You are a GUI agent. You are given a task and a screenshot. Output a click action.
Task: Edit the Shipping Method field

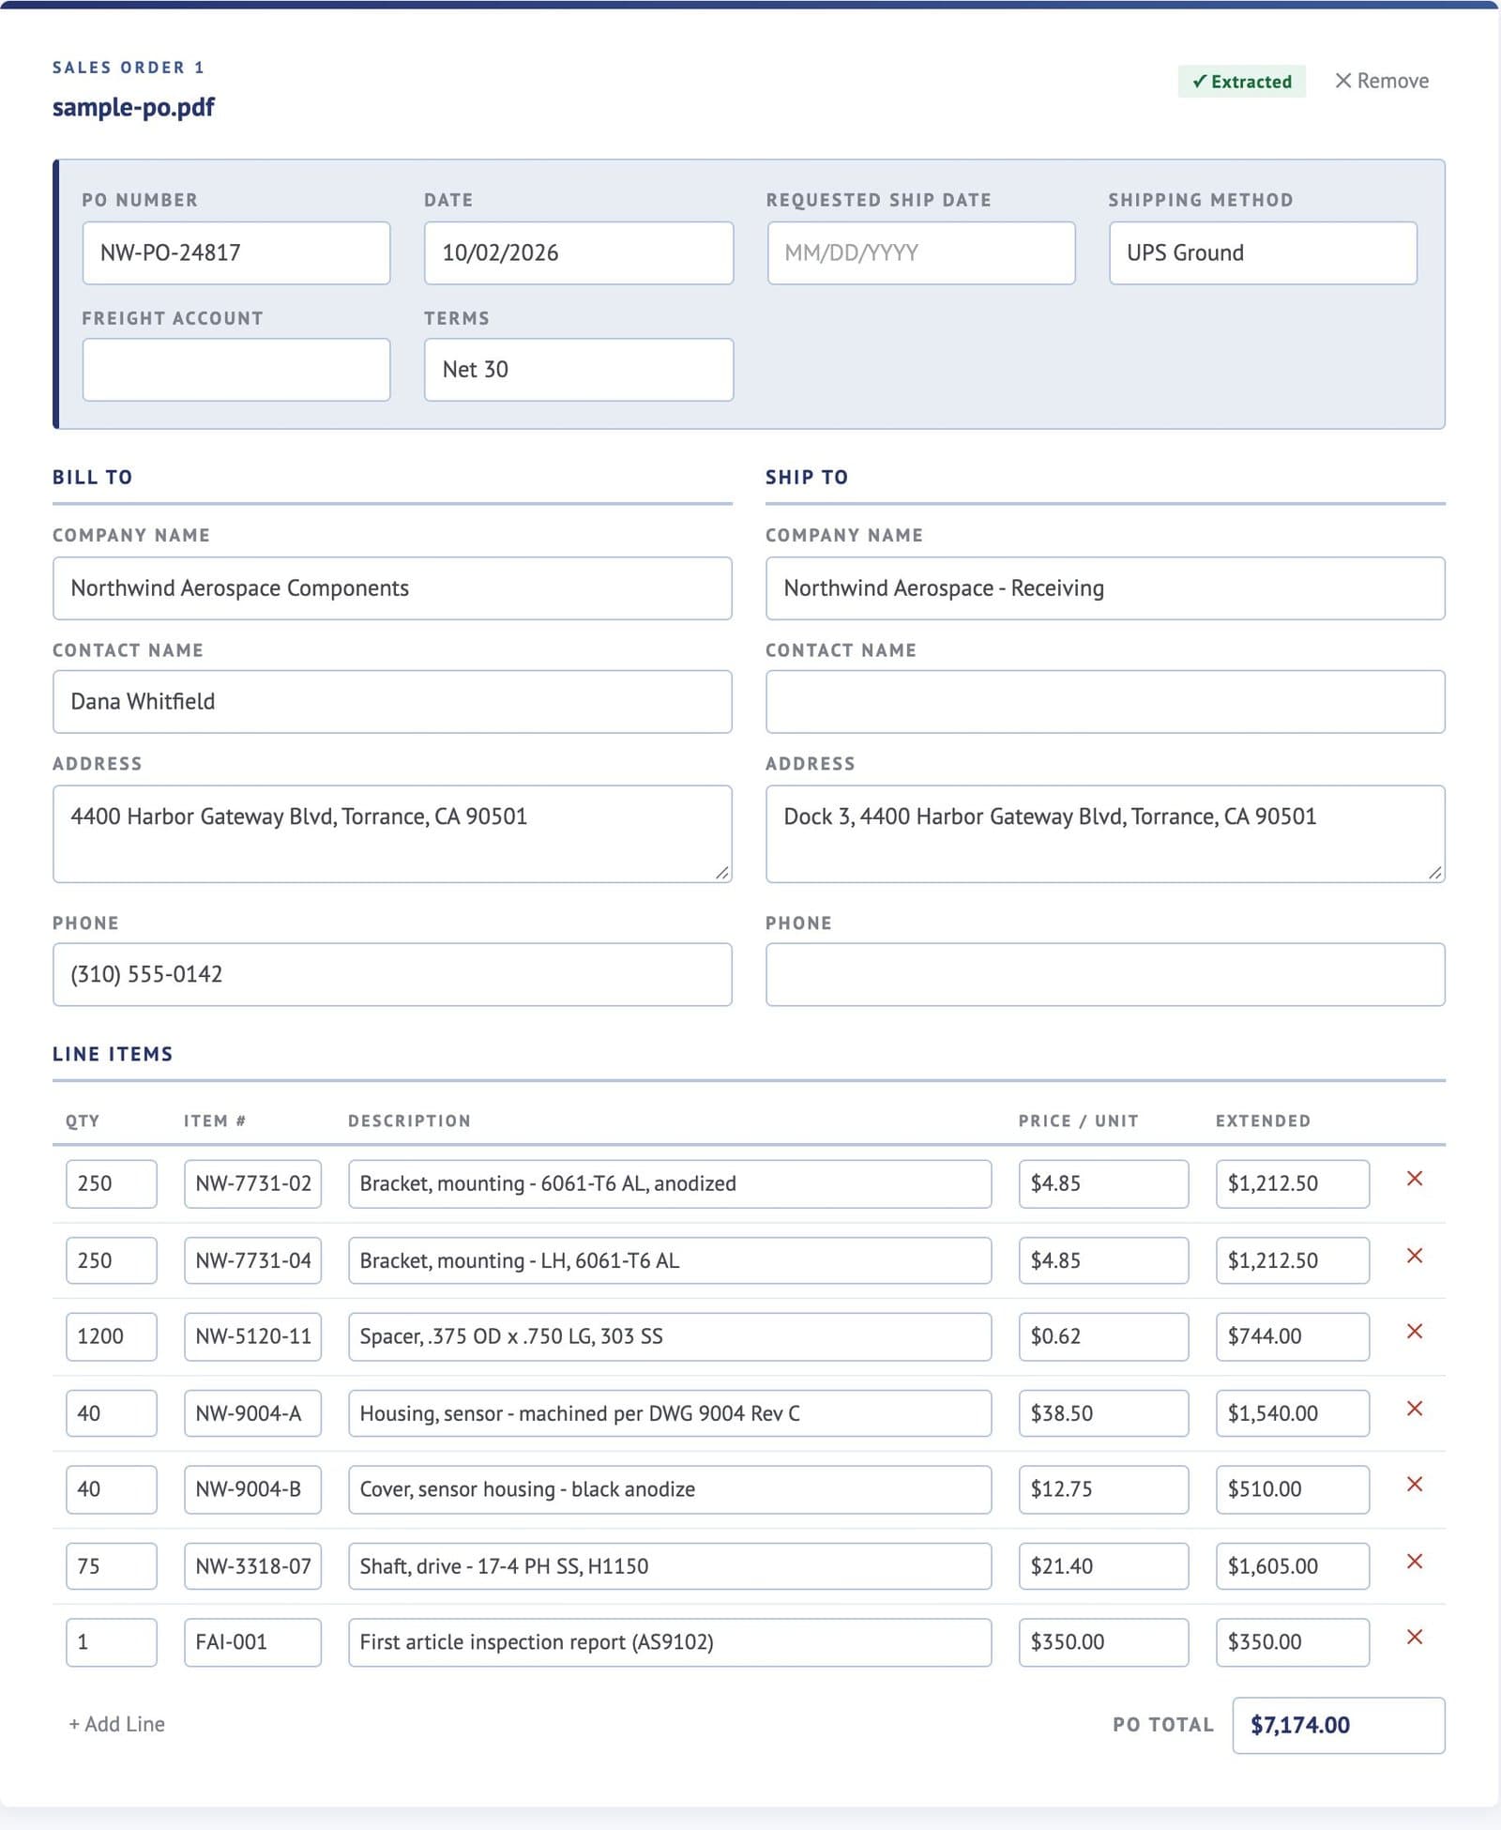pos(1263,252)
